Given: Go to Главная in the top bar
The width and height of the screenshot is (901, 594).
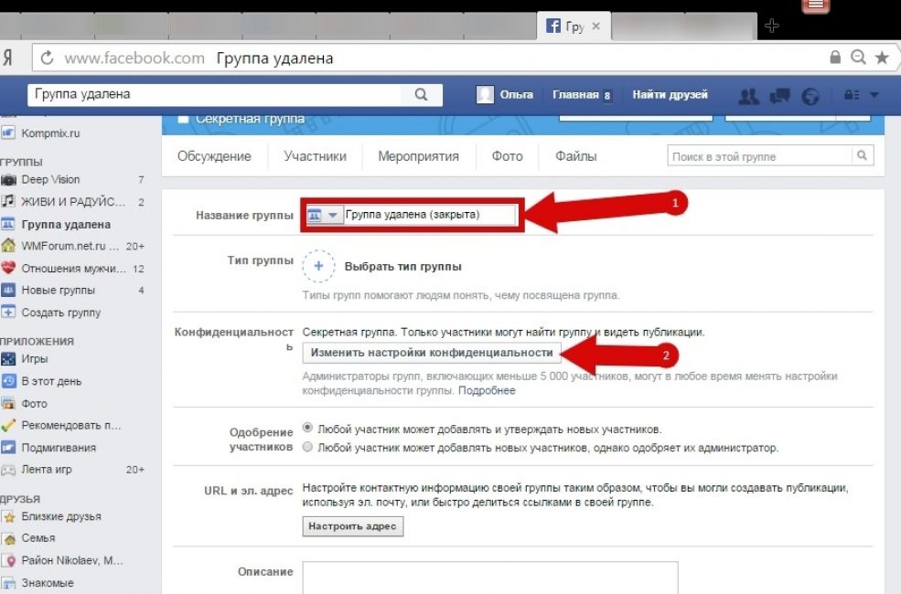Looking at the screenshot, I should 575,95.
